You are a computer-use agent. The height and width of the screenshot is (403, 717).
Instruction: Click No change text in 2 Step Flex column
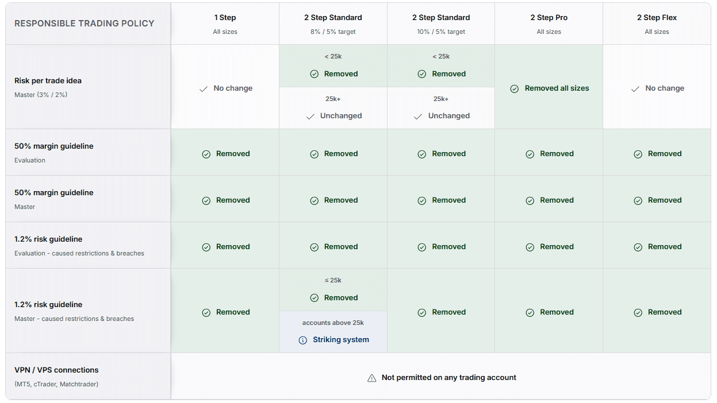665,89
